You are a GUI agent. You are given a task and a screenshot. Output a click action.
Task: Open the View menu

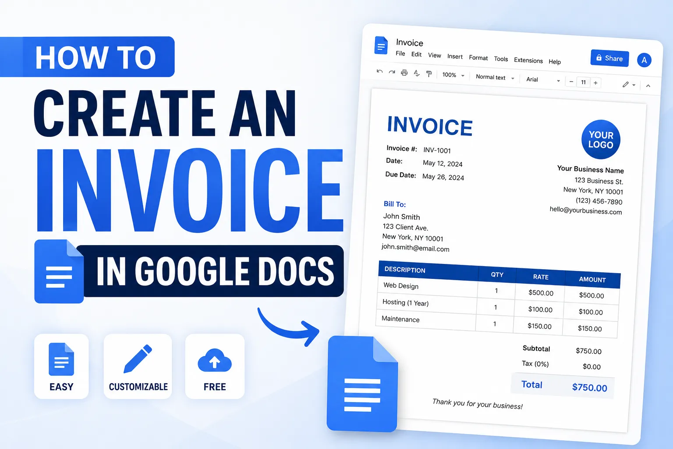click(435, 55)
